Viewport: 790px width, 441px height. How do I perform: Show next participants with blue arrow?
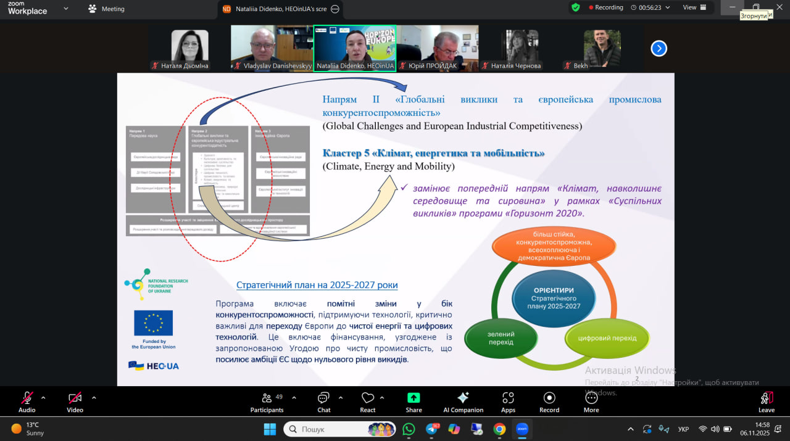pos(659,48)
